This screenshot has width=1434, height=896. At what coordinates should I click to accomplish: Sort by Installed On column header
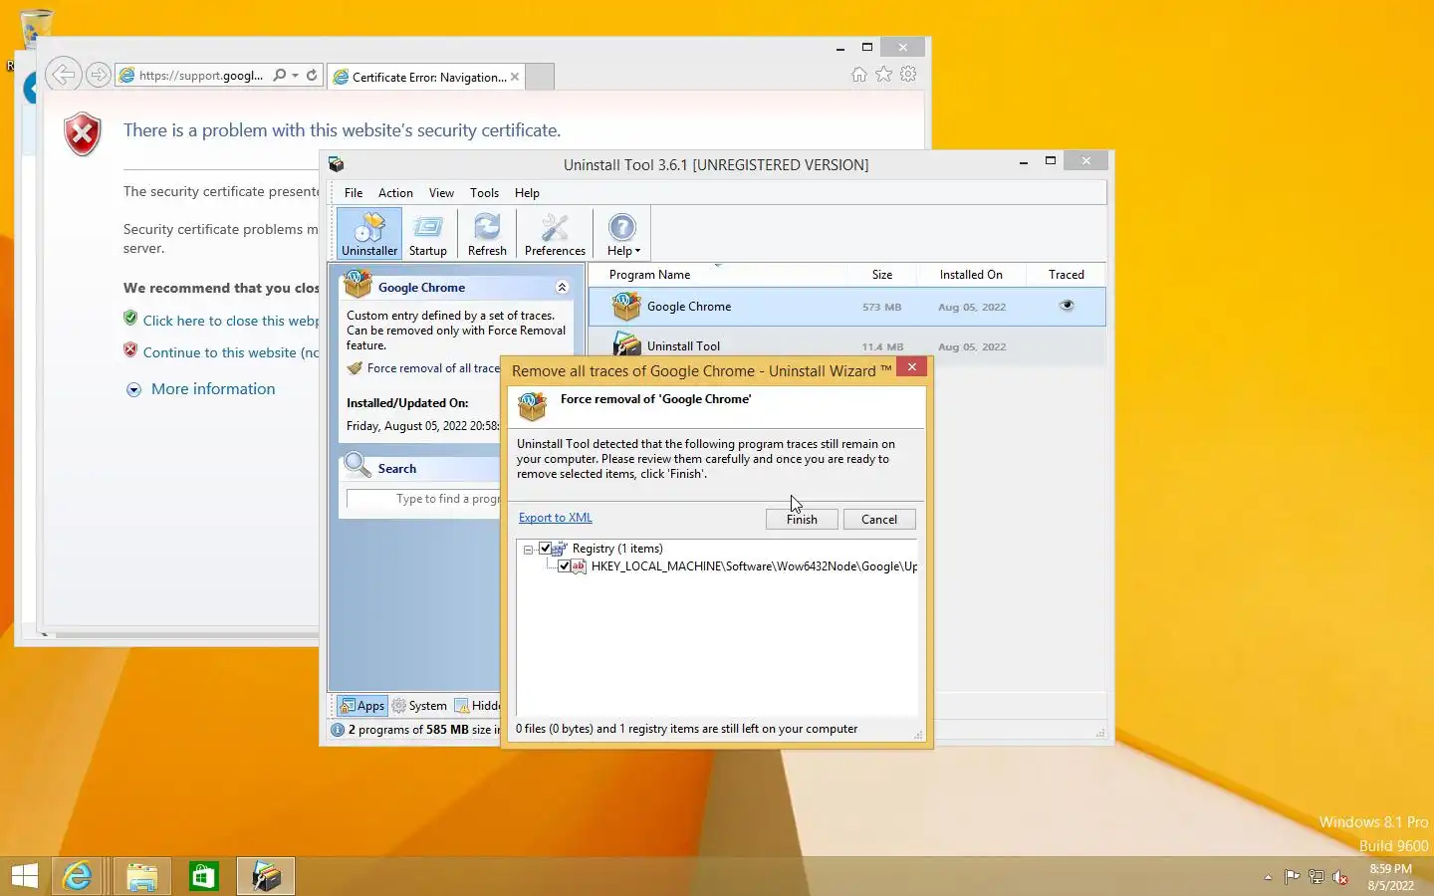tap(971, 275)
